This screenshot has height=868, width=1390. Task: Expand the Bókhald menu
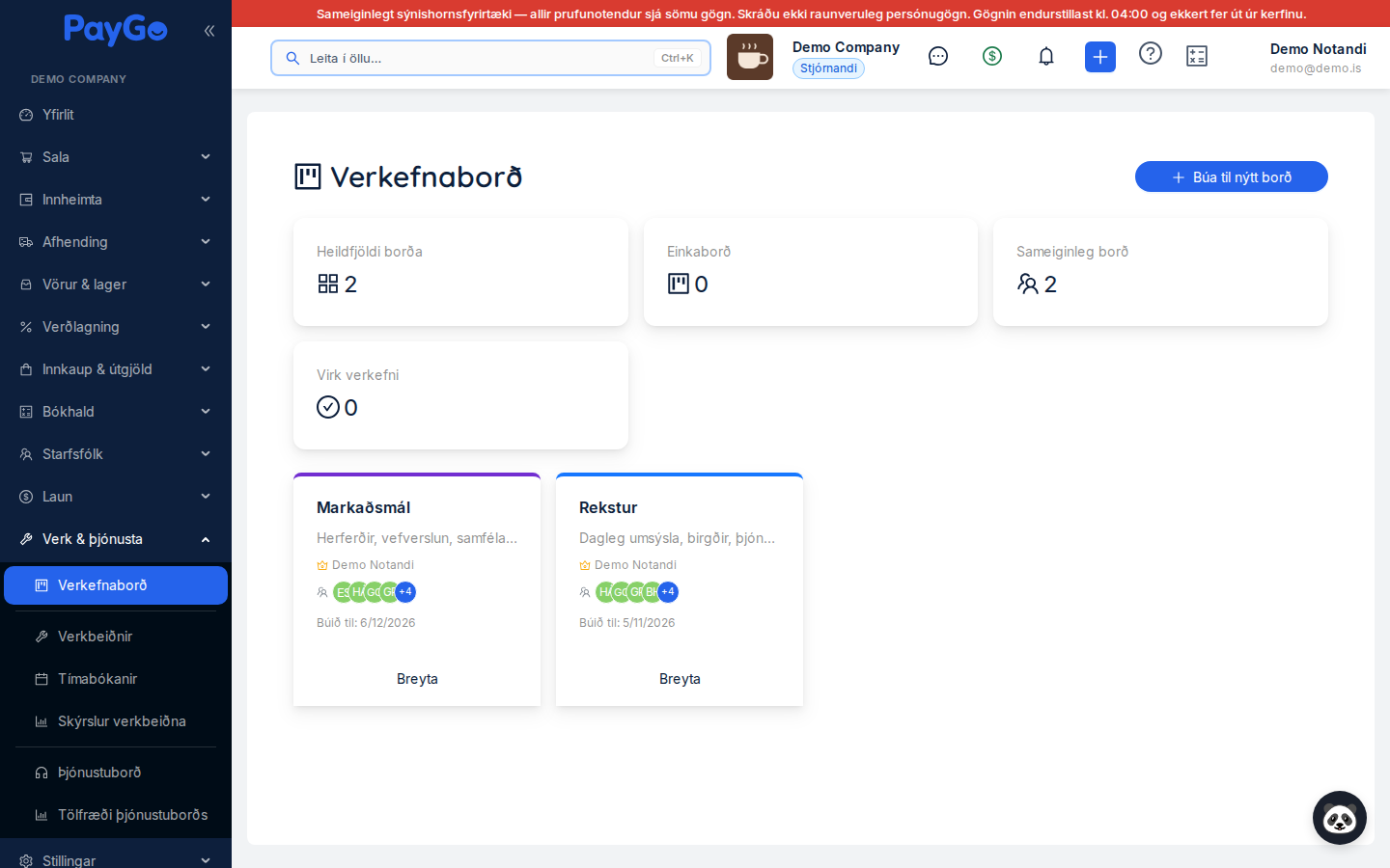tap(116, 412)
